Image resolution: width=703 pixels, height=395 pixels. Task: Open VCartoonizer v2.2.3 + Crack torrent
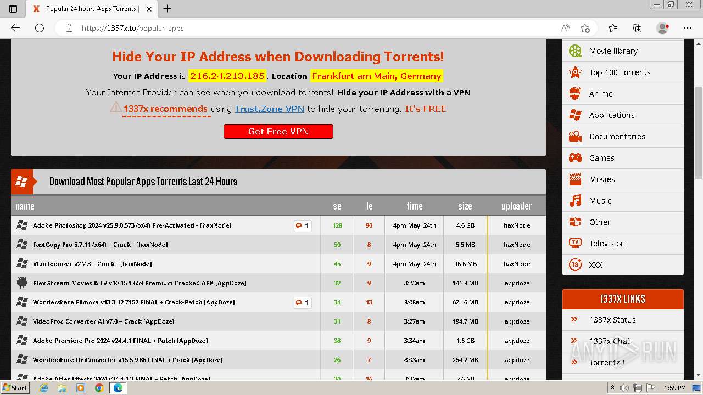point(92,264)
